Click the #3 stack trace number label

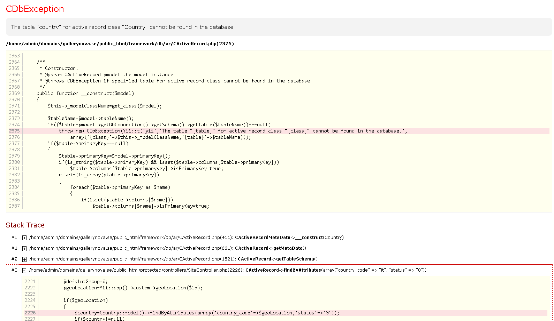pyautogui.click(x=14, y=270)
